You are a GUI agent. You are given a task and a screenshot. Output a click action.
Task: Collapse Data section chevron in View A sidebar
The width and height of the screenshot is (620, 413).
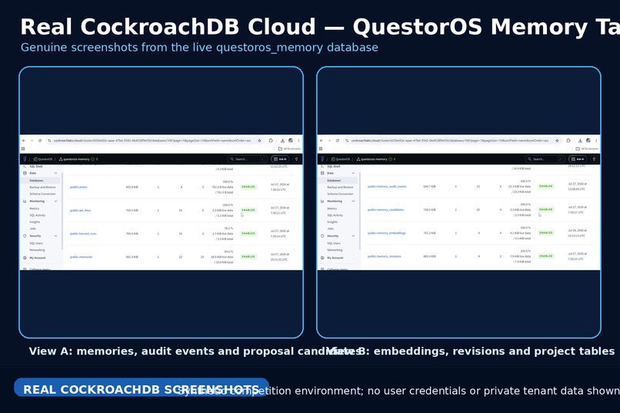[x=55, y=173]
